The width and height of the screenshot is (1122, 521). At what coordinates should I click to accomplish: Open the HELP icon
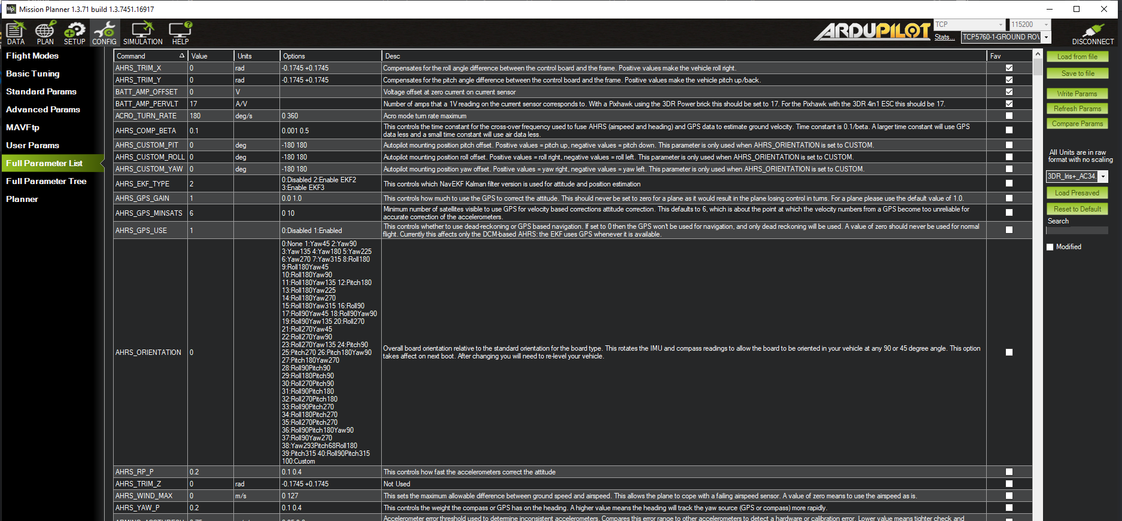(180, 33)
